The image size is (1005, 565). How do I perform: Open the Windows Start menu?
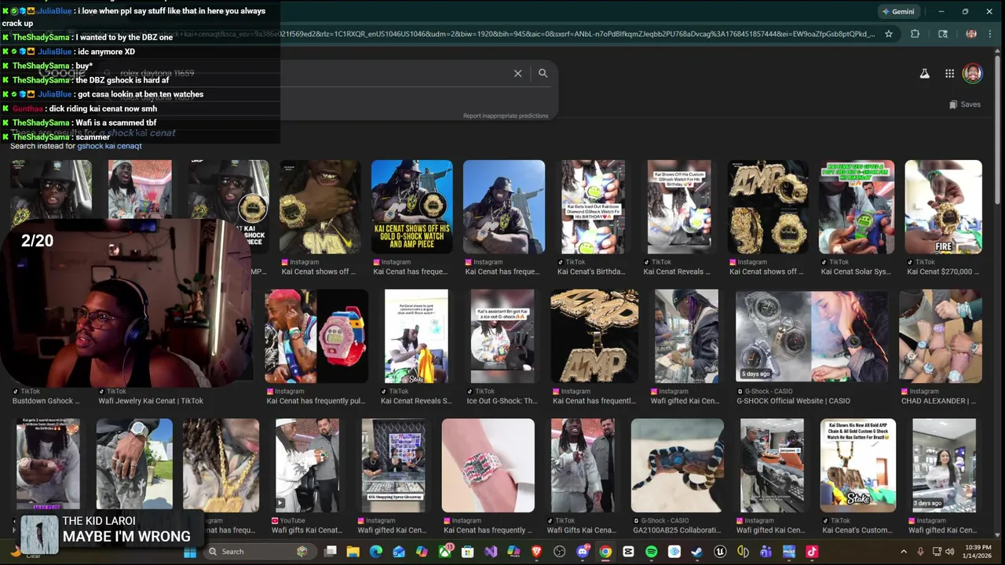point(190,552)
